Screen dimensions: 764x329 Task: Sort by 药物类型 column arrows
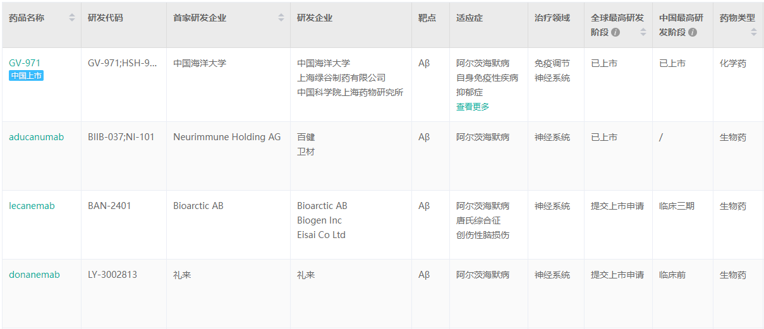pos(754,32)
